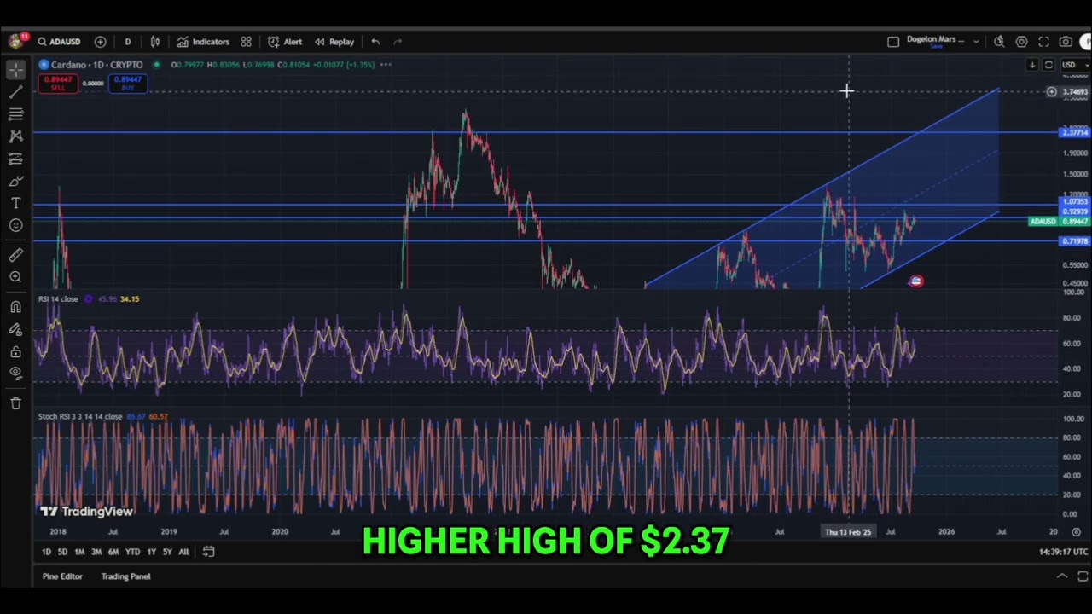Click the blue BUY price button
This screenshot has width=1092, height=614.
128,83
